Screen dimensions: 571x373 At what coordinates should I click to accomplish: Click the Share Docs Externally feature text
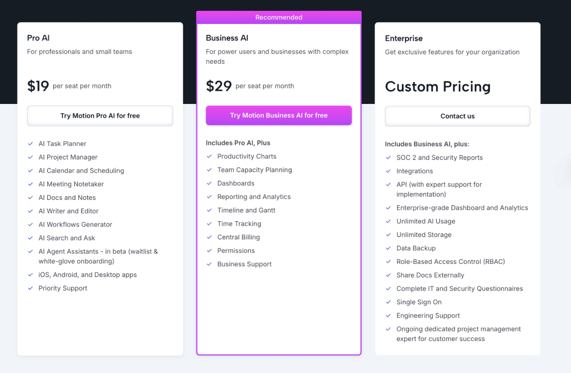click(x=430, y=276)
